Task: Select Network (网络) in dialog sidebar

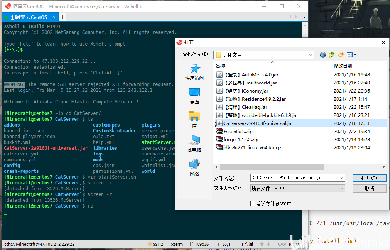Action: (x=194, y=168)
